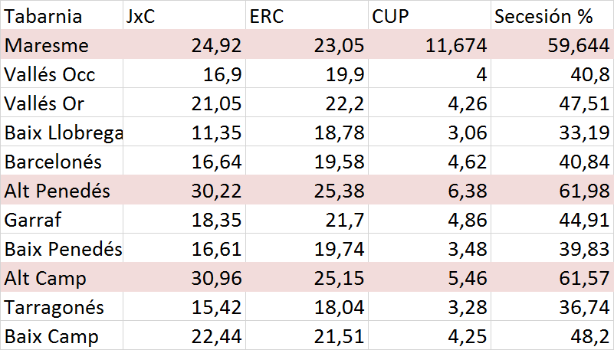The image size is (614, 350).
Task: Click Alt Camp JxC value 30,96
Action: coord(216,278)
